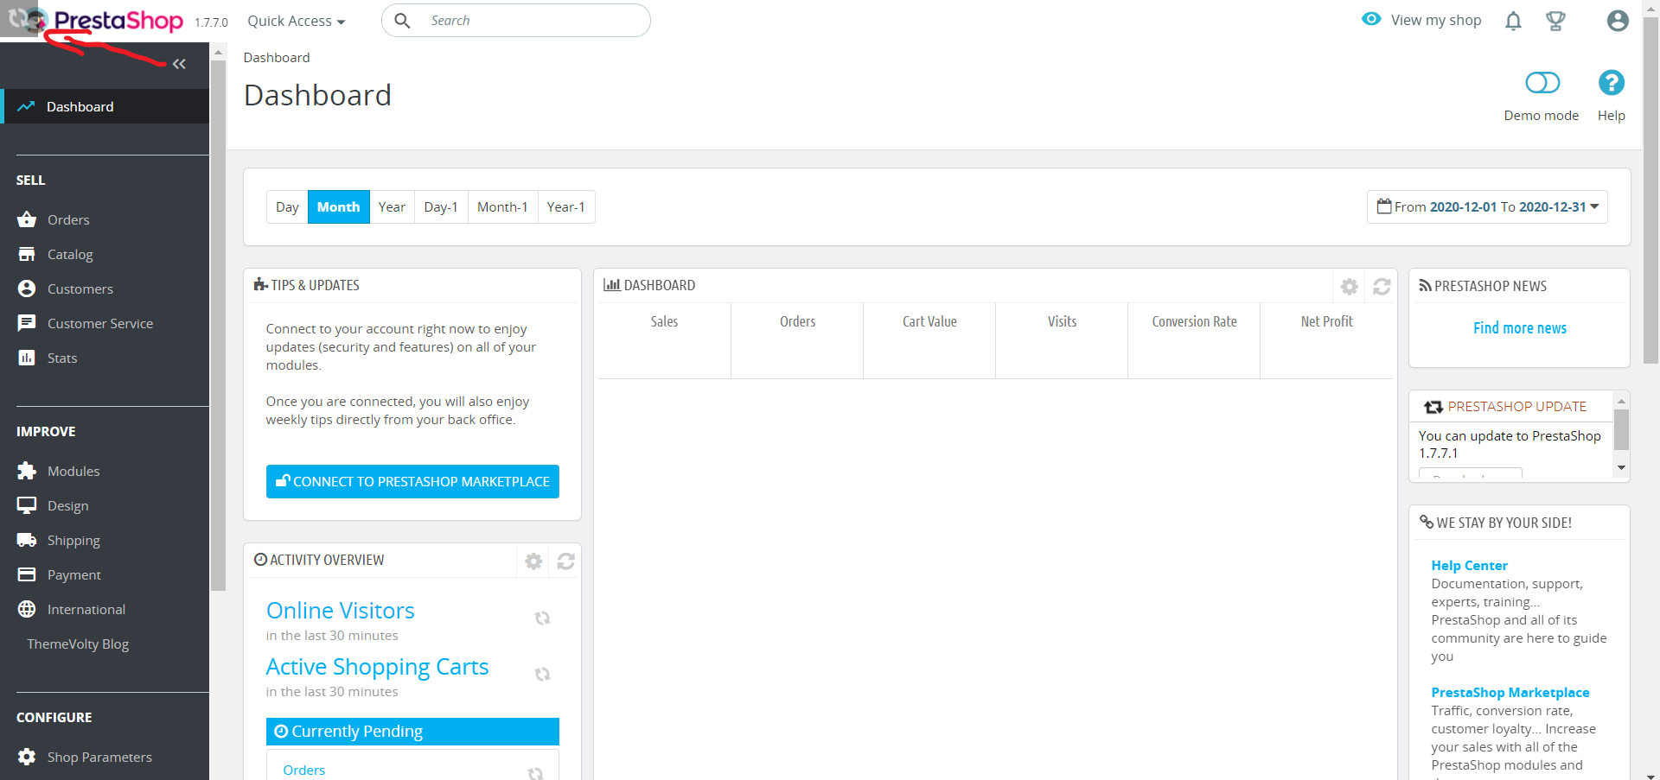Select the Conversion Rate chart tab
Image resolution: width=1660 pixels, height=780 pixels.
(x=1194, y=340)
